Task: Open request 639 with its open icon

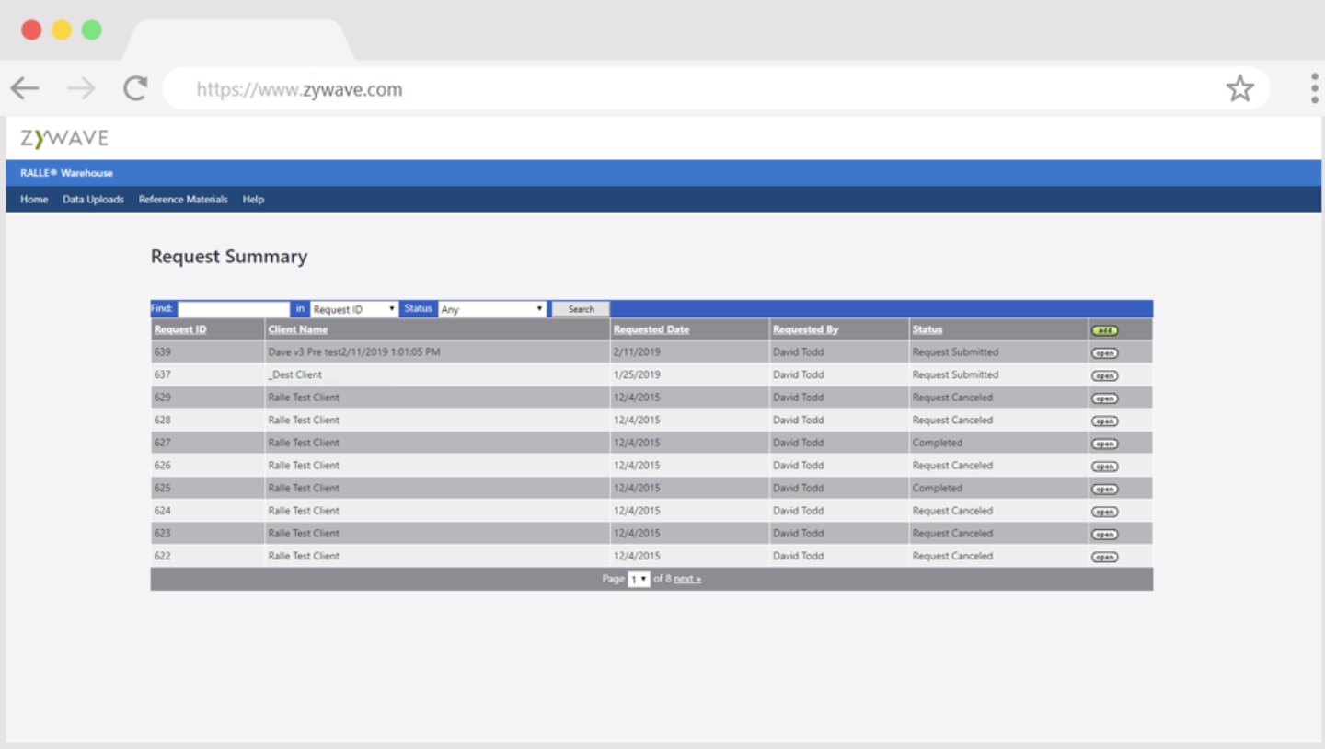Action: point(1104,351)
